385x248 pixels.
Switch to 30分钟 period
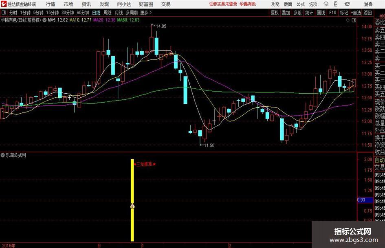coord(68,13)
